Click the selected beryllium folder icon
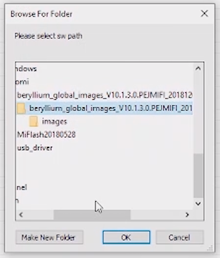This screenshot has height=258, width=220. [21, 108]
